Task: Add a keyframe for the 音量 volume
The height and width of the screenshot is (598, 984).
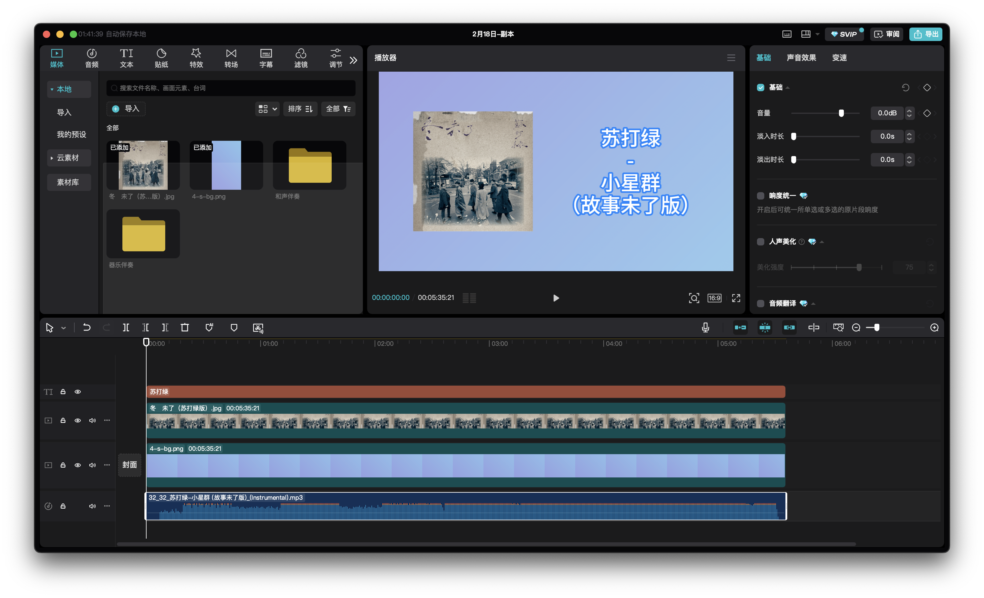Action: (x=926, y=113)
